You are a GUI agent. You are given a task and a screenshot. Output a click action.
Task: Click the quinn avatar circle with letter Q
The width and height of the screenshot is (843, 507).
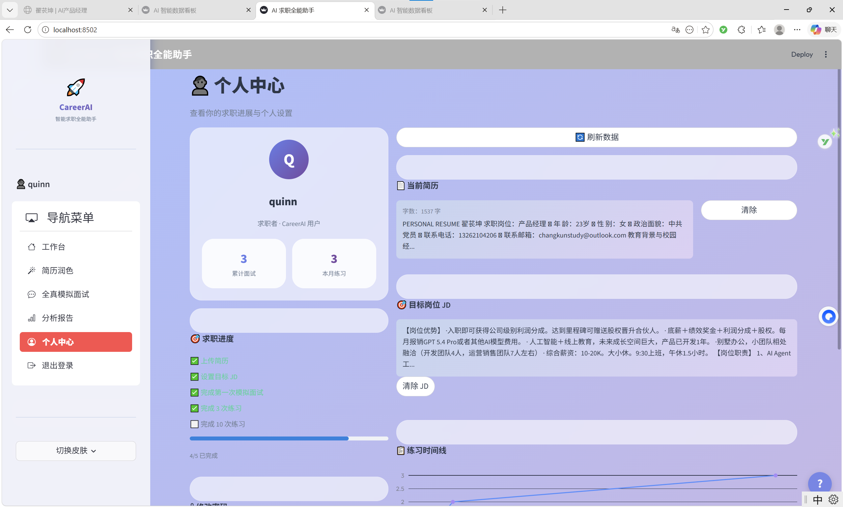(x=289, y=159)
